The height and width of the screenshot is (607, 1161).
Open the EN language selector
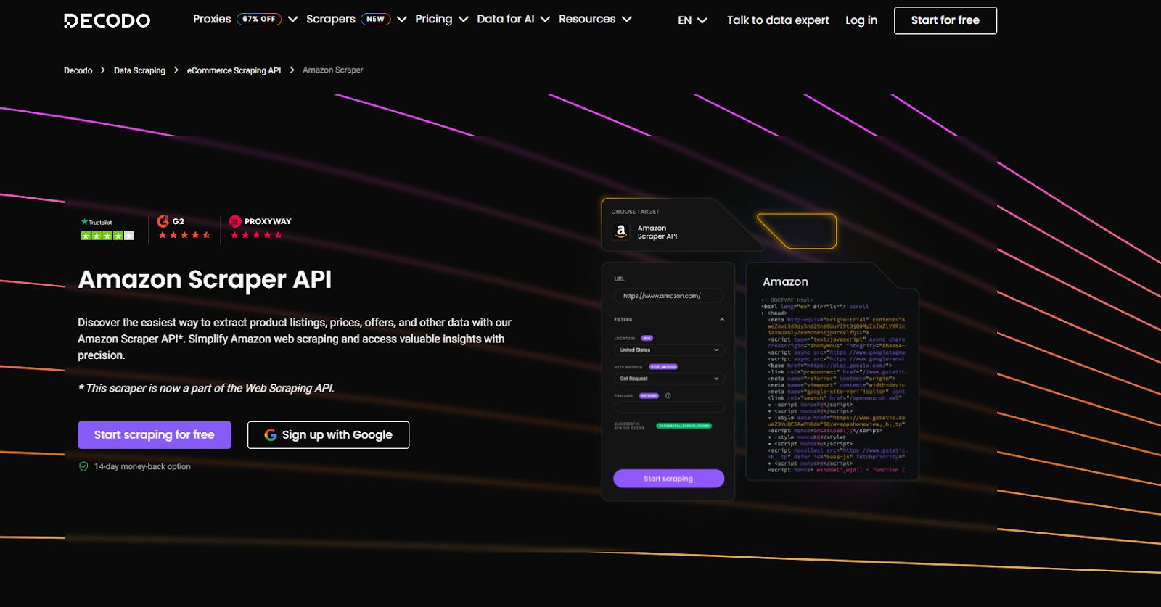[692, 20]
